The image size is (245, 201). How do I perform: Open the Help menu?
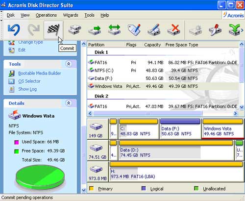pyautogui.click(x=105, y=15)
